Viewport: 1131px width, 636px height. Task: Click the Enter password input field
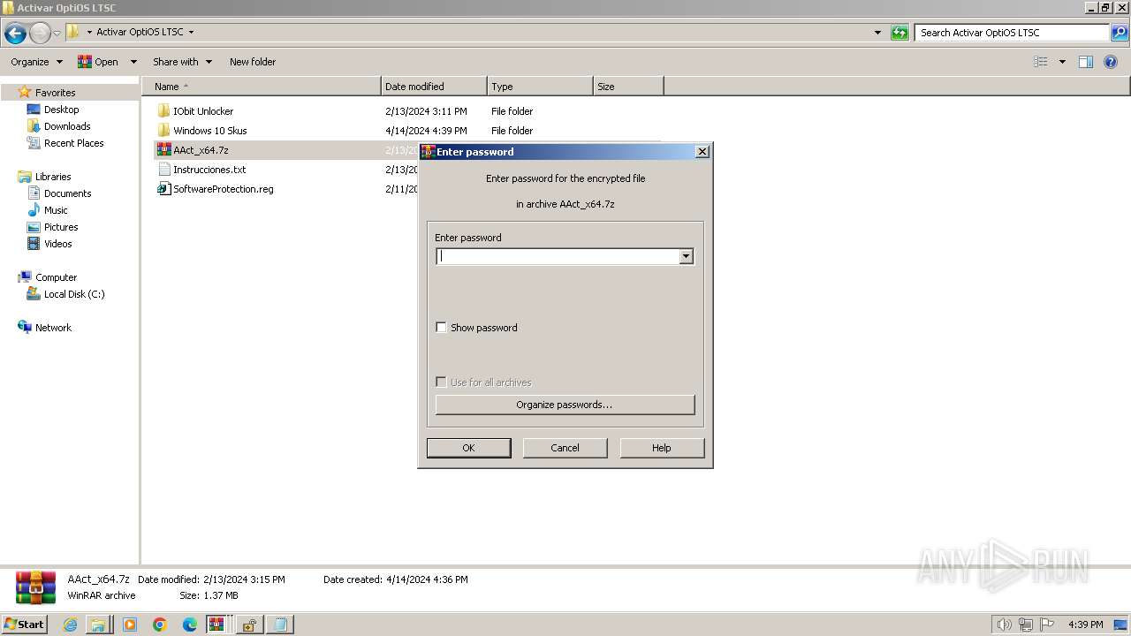(558, 256)
